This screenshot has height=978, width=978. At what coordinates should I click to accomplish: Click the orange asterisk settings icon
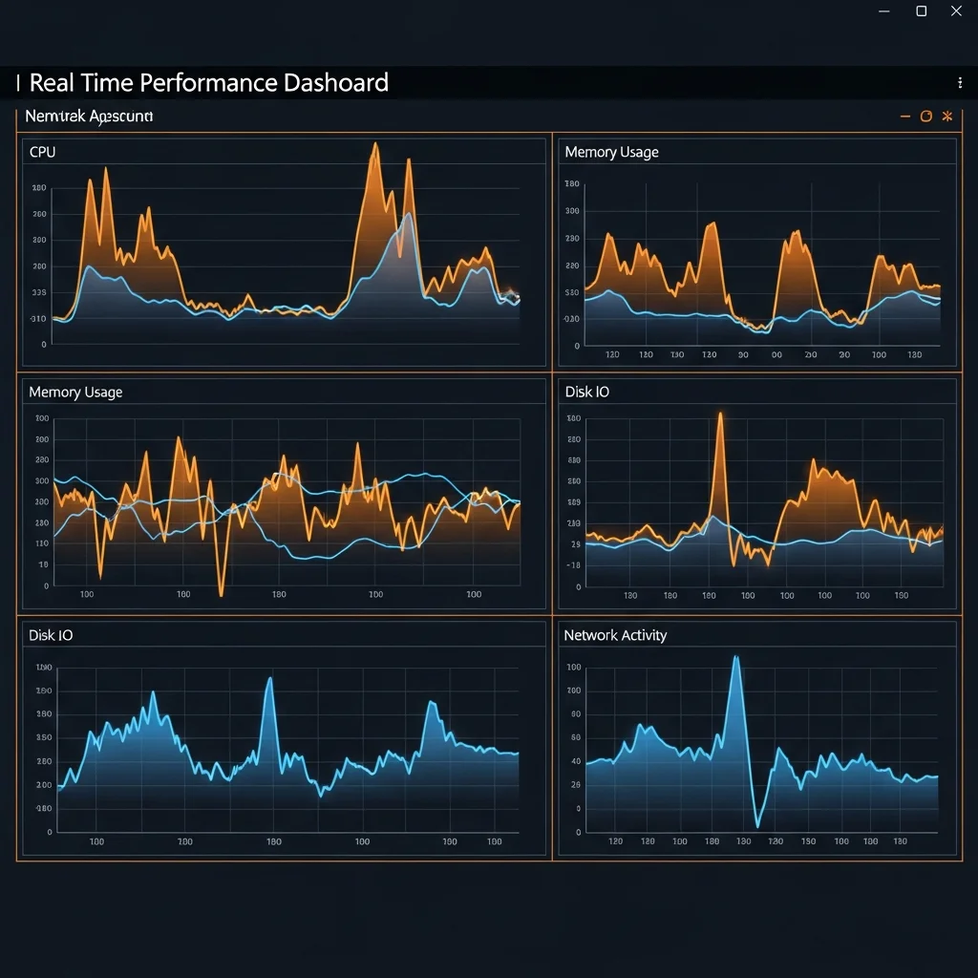(x=946, y=116)
